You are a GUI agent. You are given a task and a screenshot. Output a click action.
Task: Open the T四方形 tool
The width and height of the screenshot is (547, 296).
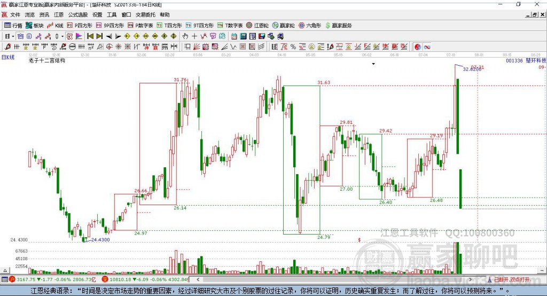(x=169, y=26)
